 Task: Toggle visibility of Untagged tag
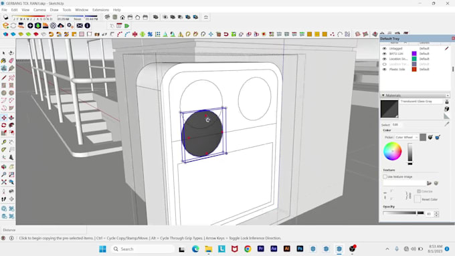click(385, 48)
